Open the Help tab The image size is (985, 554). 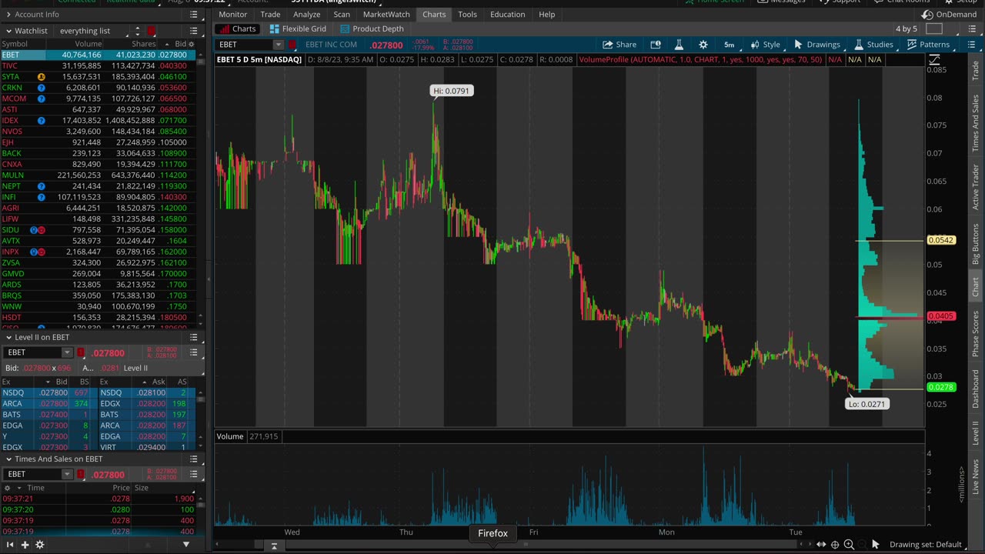(x=546, y=15)
